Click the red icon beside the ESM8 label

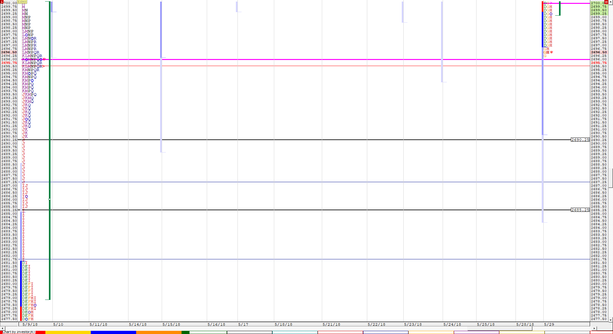(2, 2)
